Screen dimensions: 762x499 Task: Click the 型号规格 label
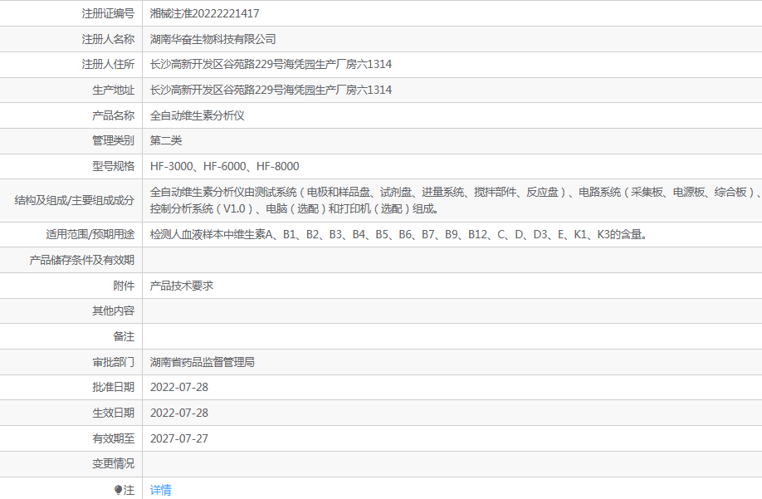point(113,166)
